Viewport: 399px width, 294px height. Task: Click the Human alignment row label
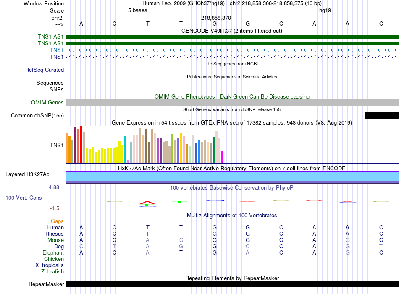coord(55,227)
